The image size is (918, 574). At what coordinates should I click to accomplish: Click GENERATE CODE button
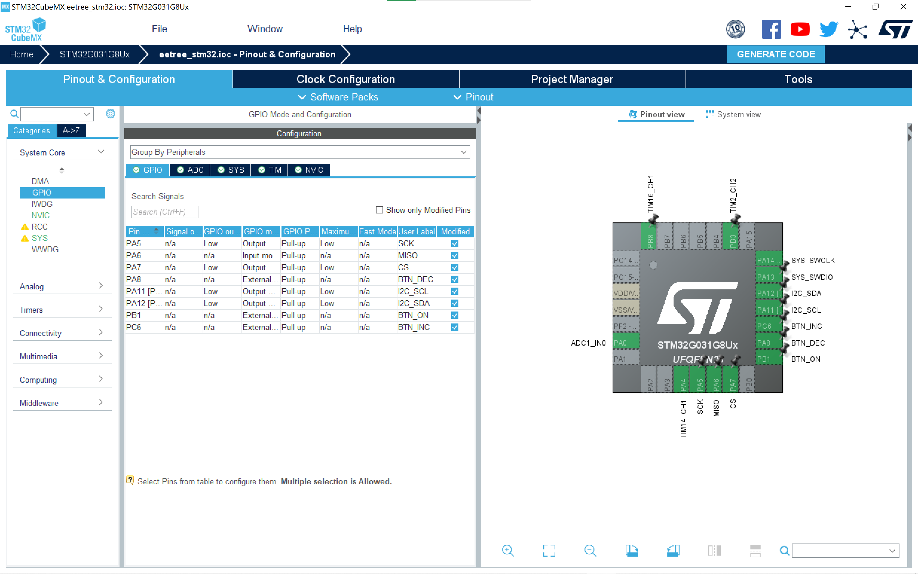(776, 54)
